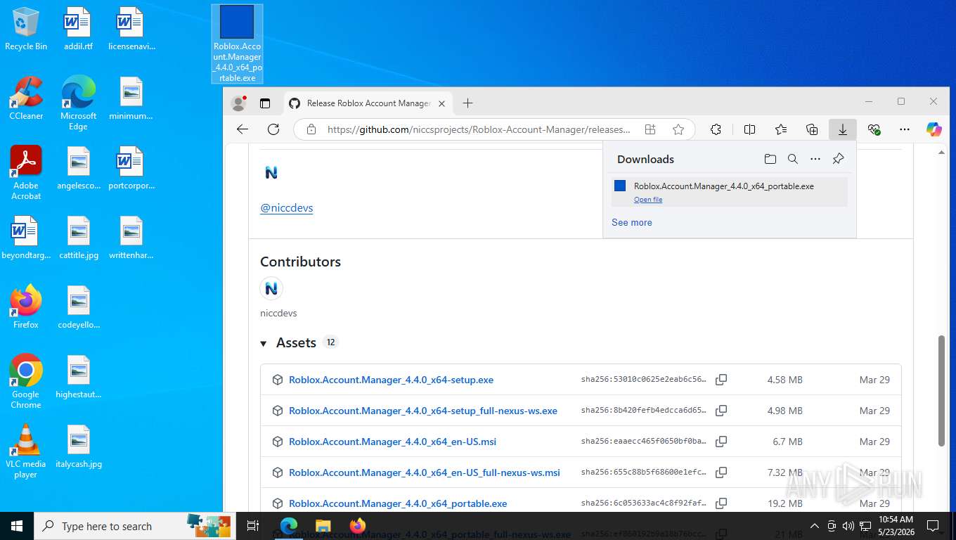Click Open file under downloaded exe
The image size is (956, 540).
(x=648, y=200)
